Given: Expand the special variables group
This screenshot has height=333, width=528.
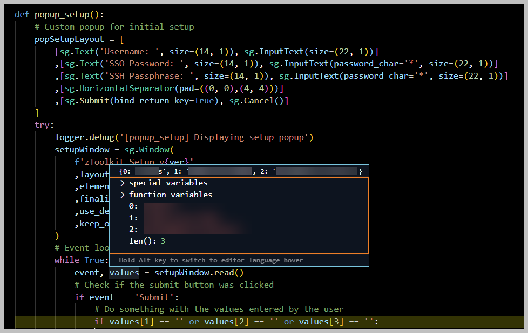Looking at the screenshot, I should tap(168, 183).
